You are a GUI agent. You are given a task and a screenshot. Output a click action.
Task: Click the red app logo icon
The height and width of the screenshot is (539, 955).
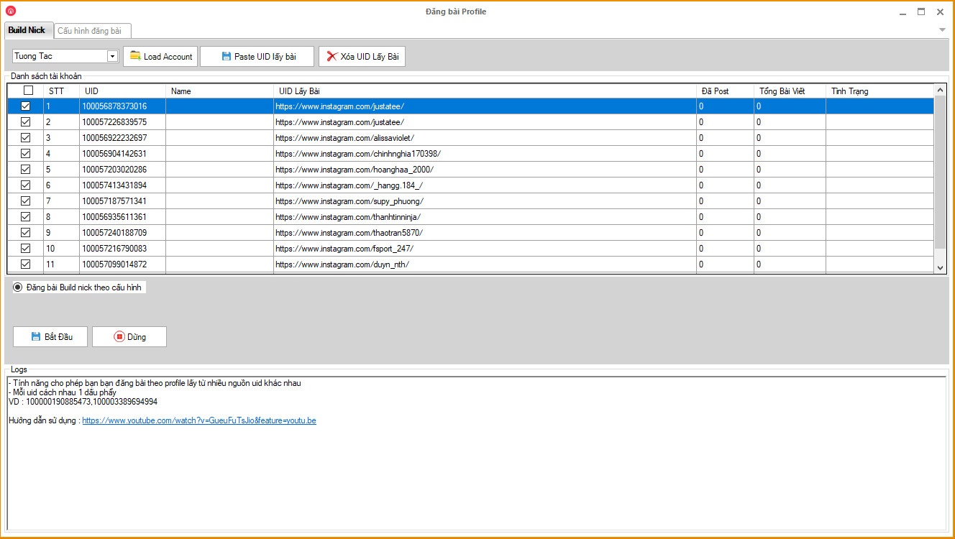click(x=11, y=11)
